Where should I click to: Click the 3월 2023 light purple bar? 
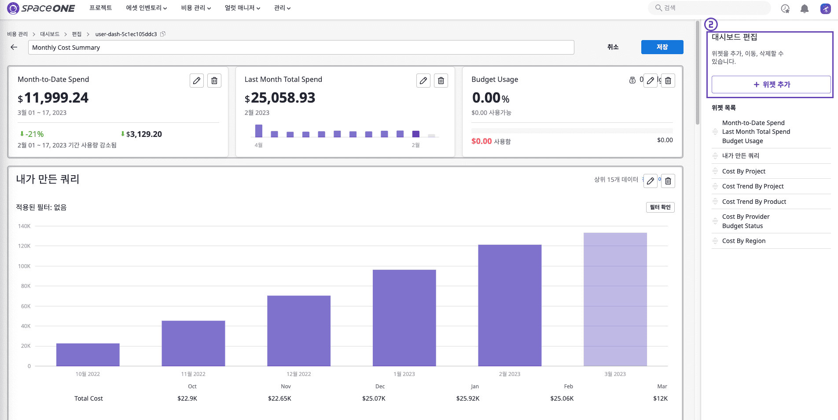(x=615, y=299)
